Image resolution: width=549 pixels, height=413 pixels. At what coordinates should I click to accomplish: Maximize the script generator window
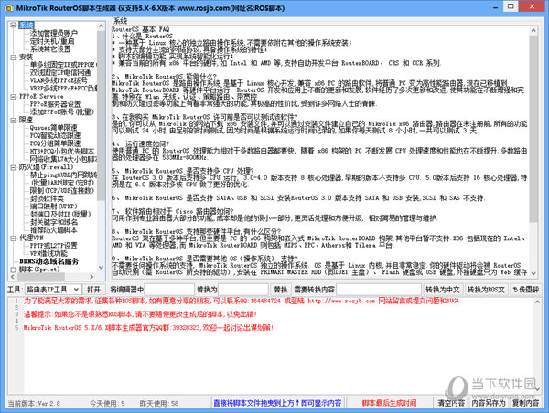tap(511, 6)
